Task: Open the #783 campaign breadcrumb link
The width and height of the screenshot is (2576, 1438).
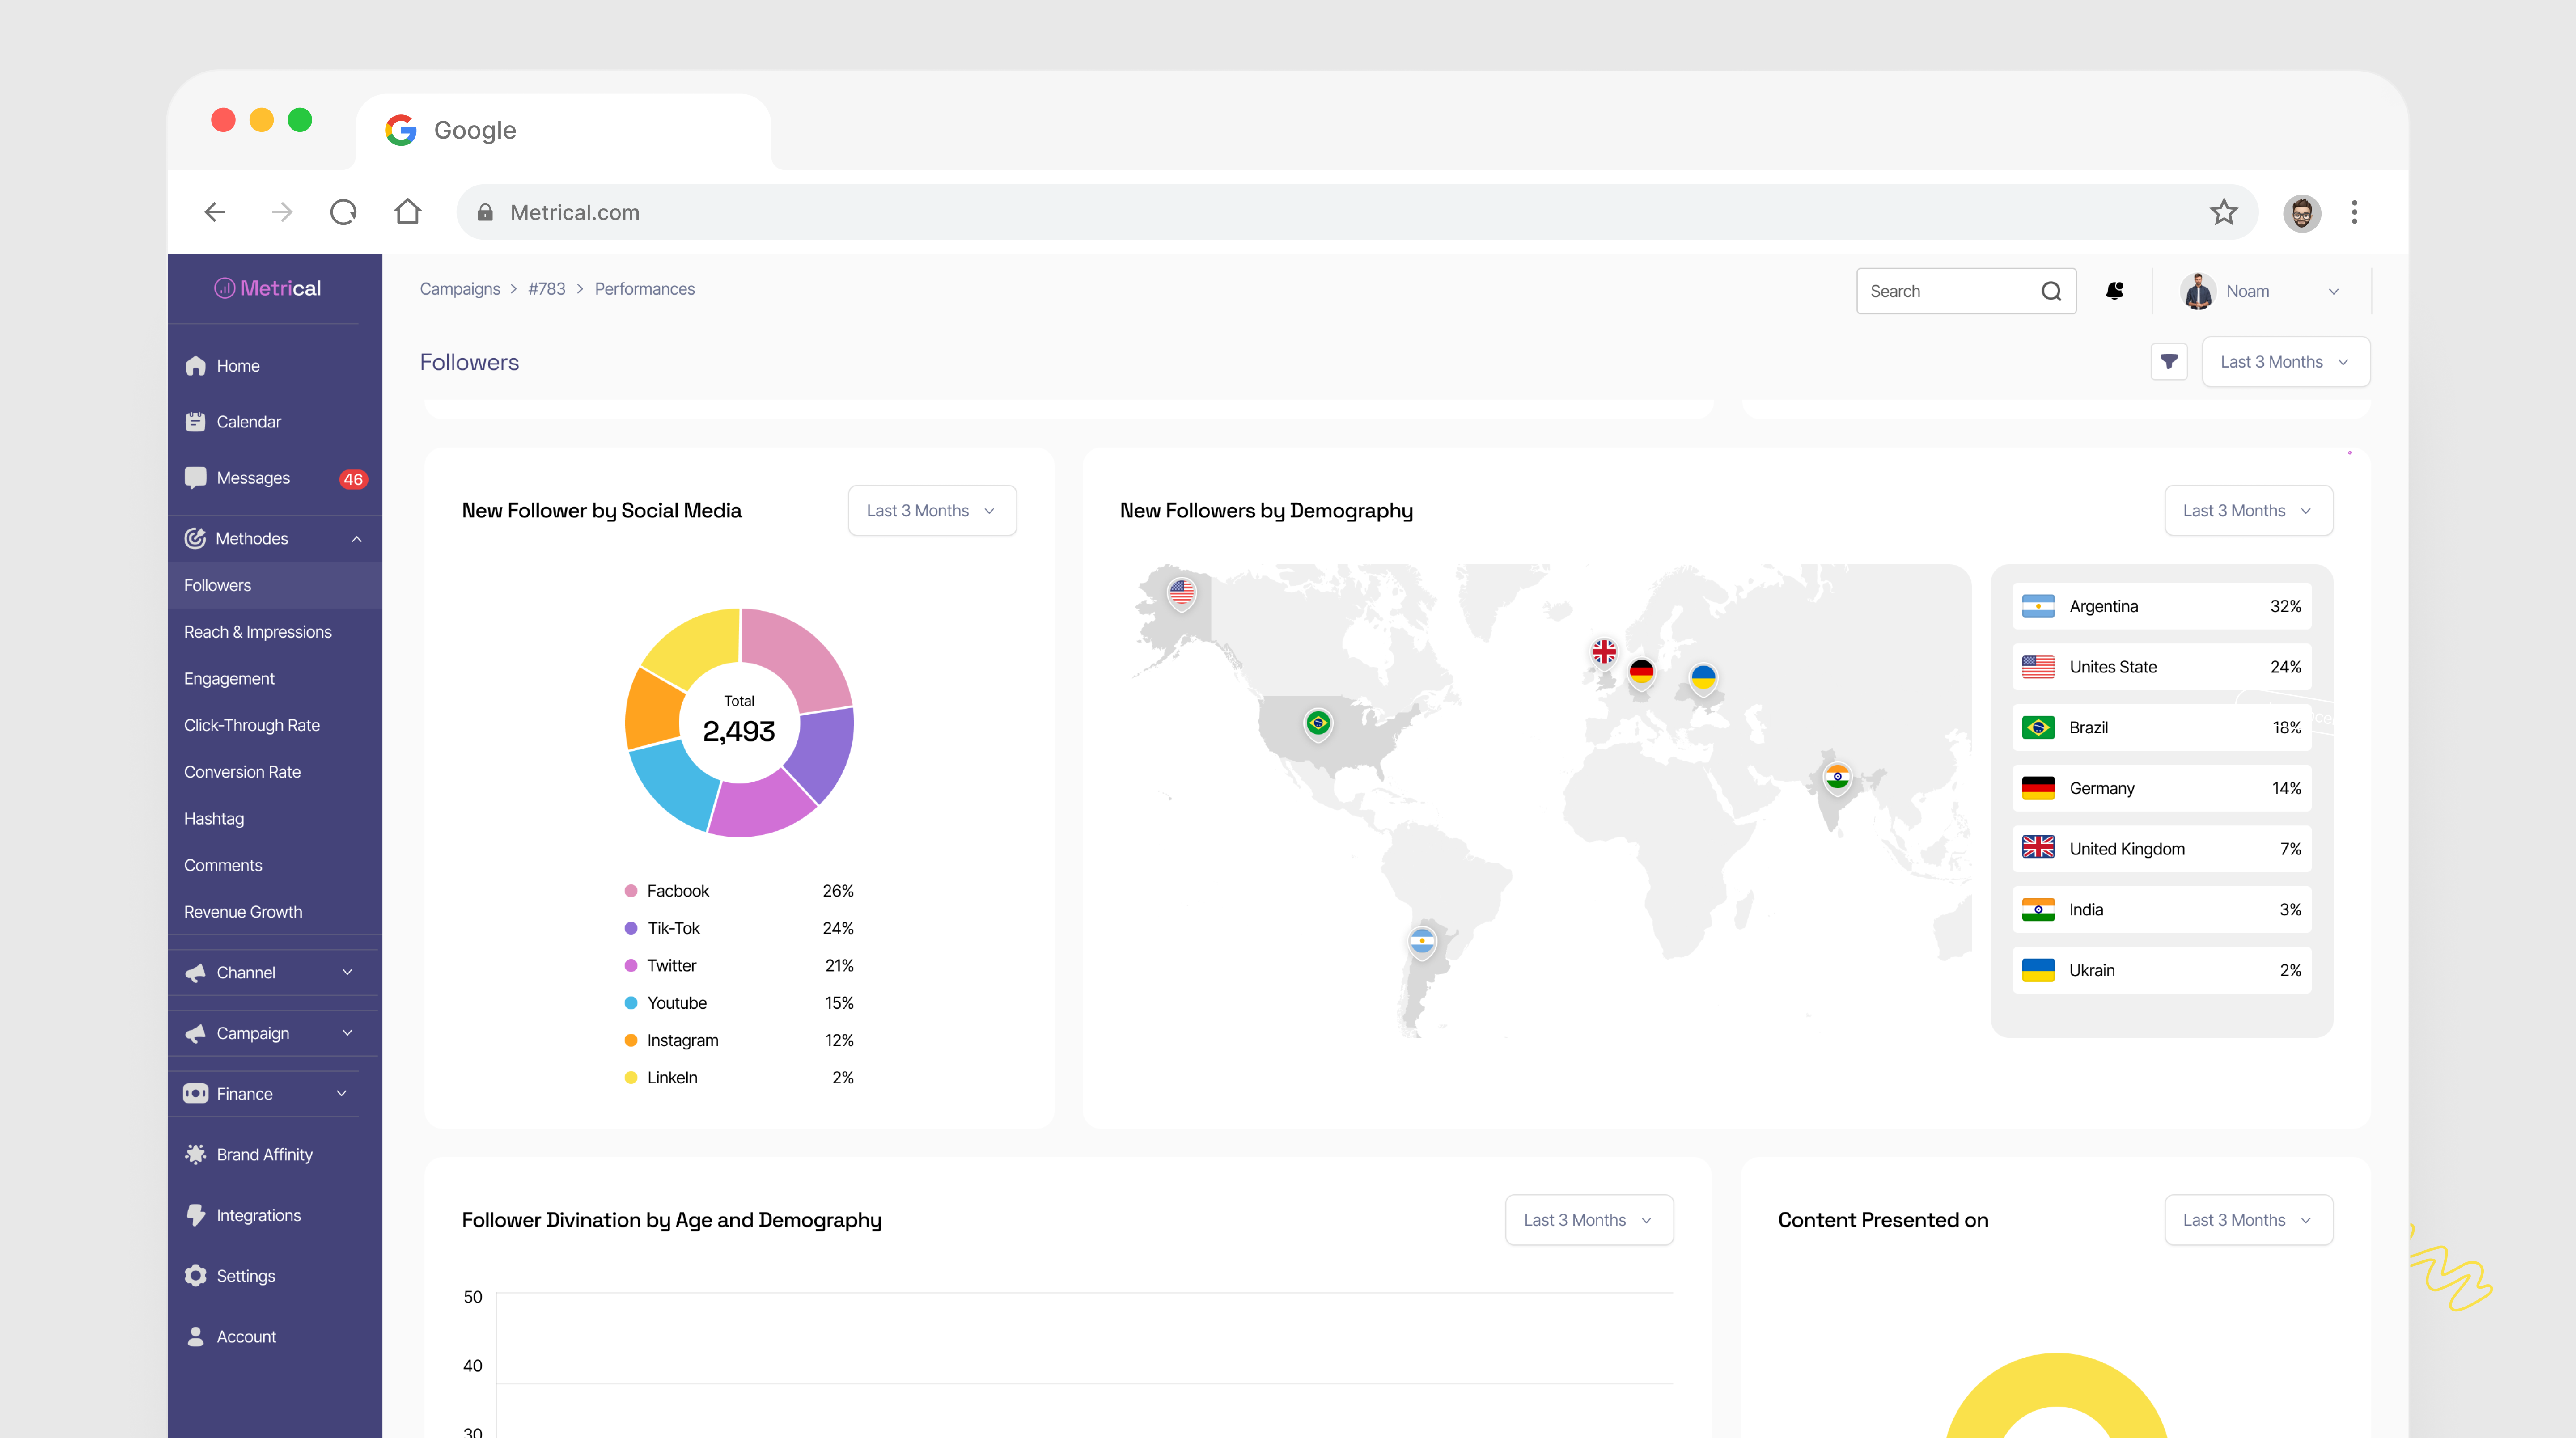Action: coord(547,288)
